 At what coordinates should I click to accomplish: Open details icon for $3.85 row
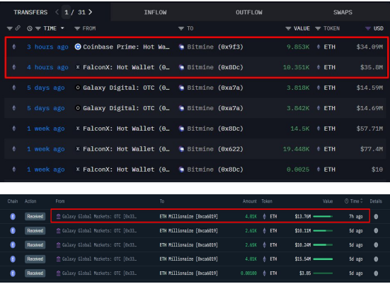coord(376,273)
